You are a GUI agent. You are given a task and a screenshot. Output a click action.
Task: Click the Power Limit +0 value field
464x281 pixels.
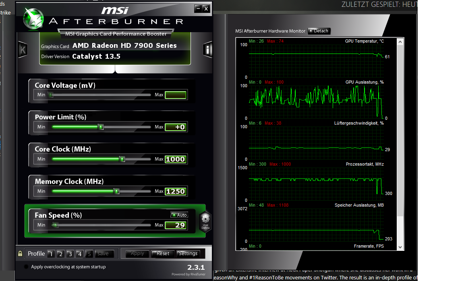[x=176, y=127]
